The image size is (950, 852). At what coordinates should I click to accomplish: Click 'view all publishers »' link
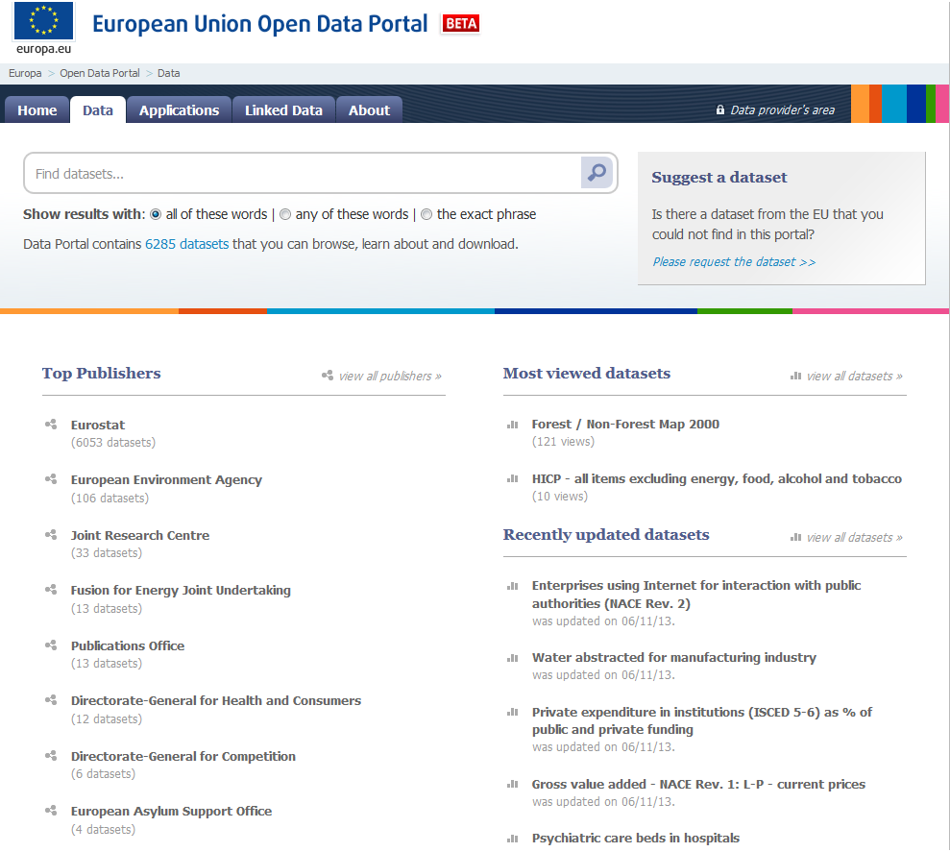coord(390,376)
